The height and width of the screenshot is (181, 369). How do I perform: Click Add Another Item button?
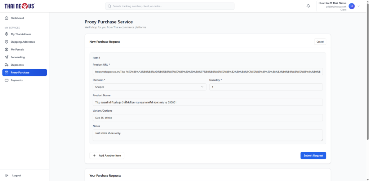(x=107, y=156)
